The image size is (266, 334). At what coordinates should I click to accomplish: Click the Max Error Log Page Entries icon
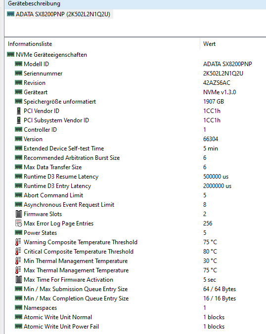pos(19,223)
